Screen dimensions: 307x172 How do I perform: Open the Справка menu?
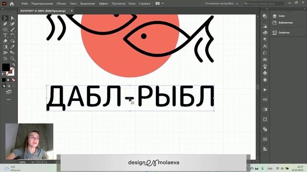(x=144, y=3)
